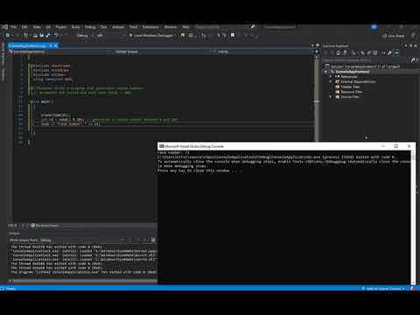Open the Edit menu
This screenshot has width=420, height=315.
pos(24,27)
